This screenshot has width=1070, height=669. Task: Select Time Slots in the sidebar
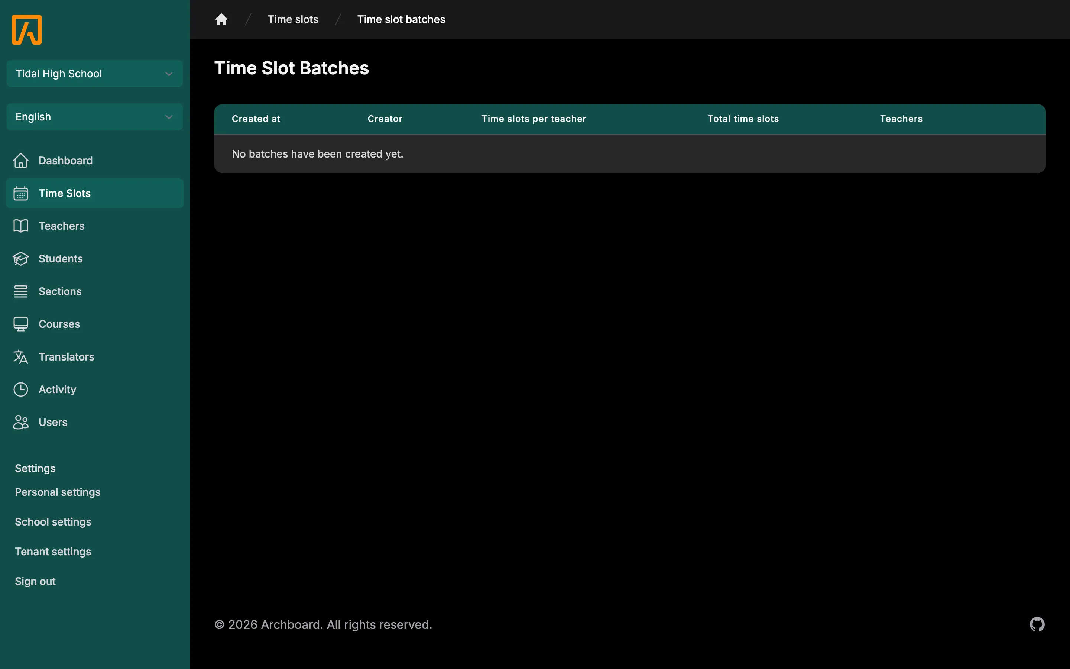95,193
